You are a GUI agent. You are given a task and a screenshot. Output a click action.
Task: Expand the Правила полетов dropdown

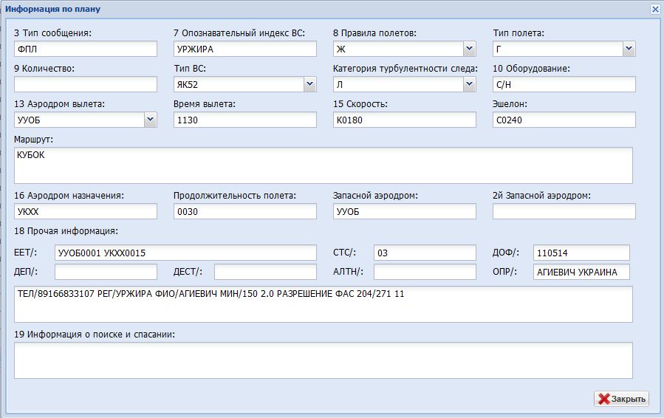coord(469,49)
